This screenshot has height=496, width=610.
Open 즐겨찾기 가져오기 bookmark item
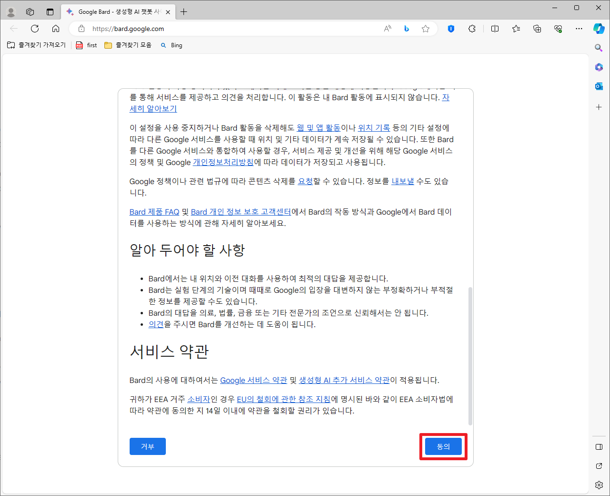point(36,45)
